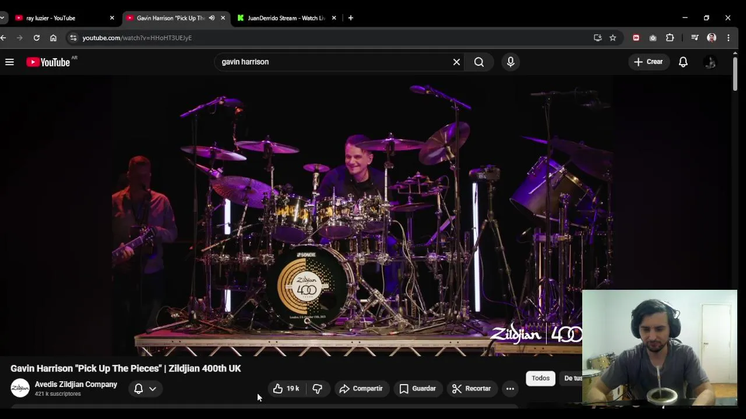
Task: Open the media controls icon
Action: tap(695, 38)
